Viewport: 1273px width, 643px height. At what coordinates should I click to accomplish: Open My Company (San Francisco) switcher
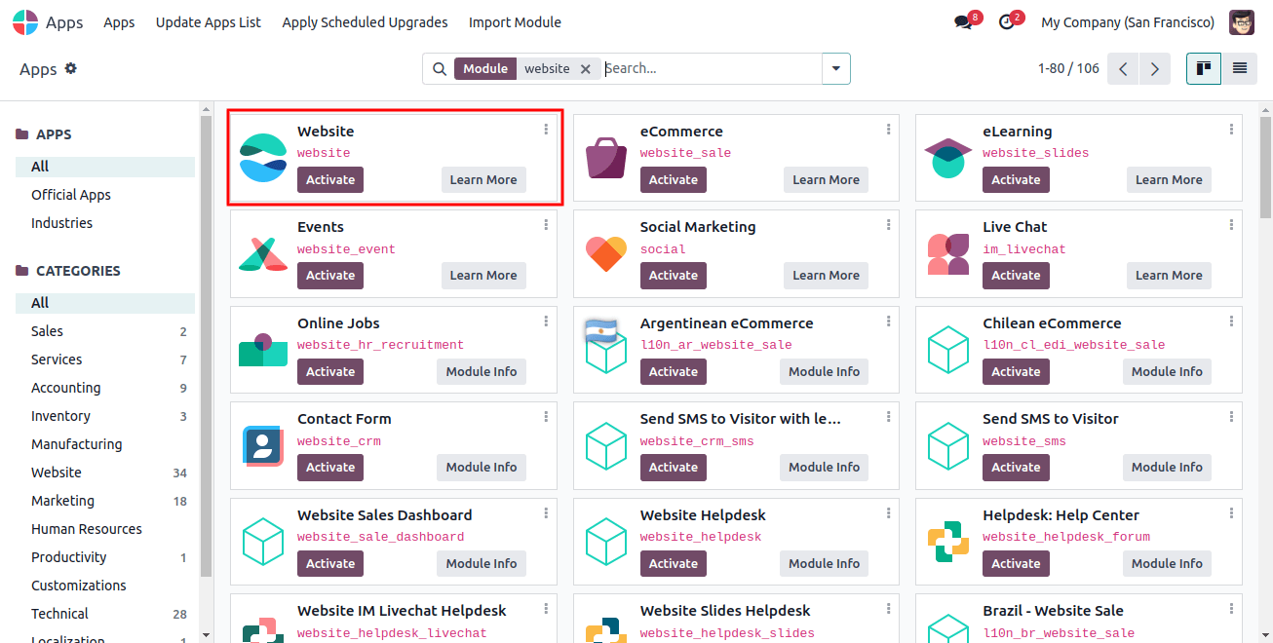(x=1128, y=22)
